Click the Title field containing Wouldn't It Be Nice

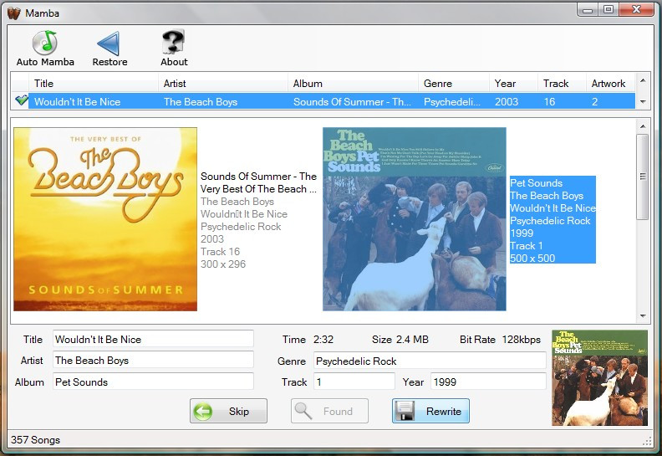coord(153,339)
